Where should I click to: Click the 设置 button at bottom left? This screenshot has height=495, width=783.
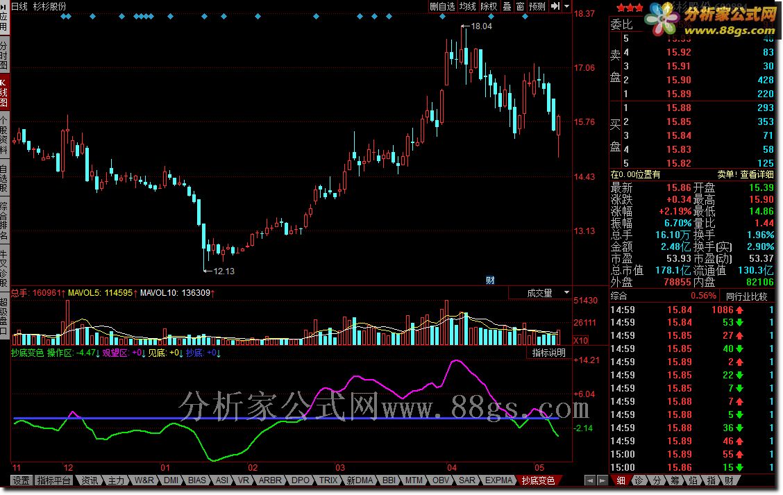21,480
